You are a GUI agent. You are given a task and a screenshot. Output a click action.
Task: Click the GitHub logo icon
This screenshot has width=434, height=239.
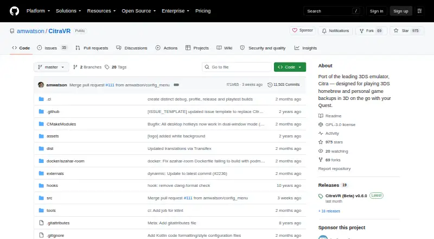pyautogui.click(x=15, y=11)
